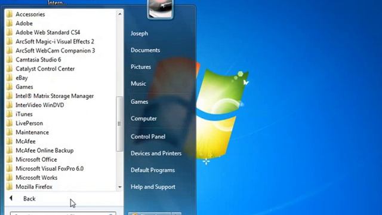Click the user account picture

point(161,9)
